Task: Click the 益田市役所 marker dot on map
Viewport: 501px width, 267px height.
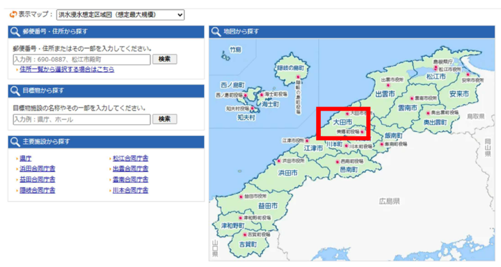Action: (x=241, y=197)
